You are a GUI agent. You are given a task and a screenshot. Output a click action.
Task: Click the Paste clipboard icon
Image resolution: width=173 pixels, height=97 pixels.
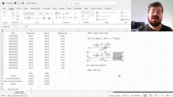[13, 14]
